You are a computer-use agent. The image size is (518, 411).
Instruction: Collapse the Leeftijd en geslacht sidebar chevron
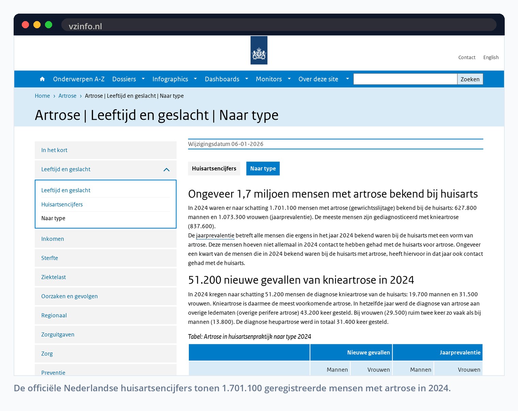pyautogui.click(x=166, y=169)
